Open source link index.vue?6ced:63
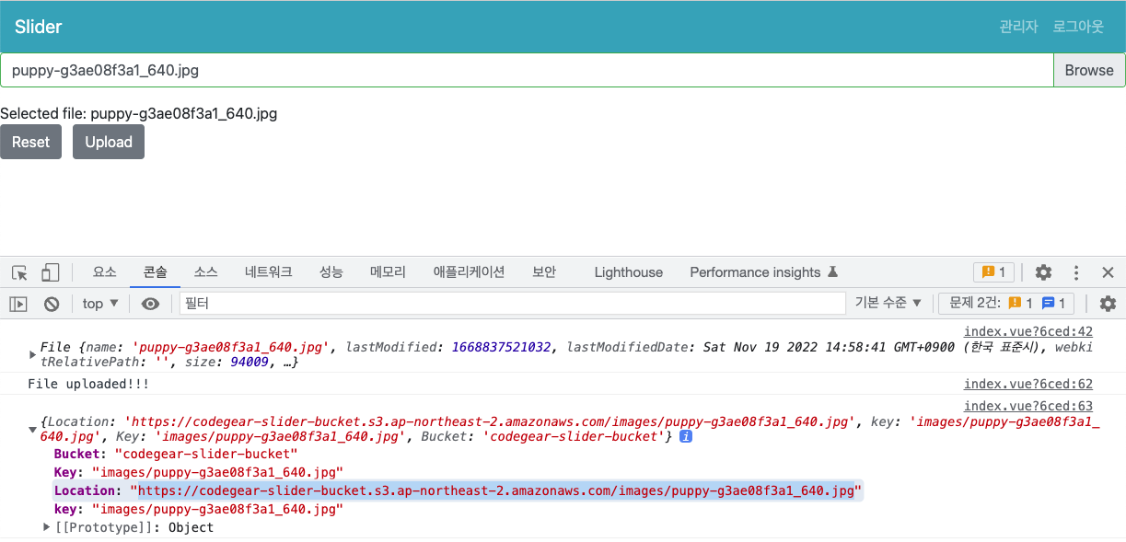 (x=1028, y=406)
